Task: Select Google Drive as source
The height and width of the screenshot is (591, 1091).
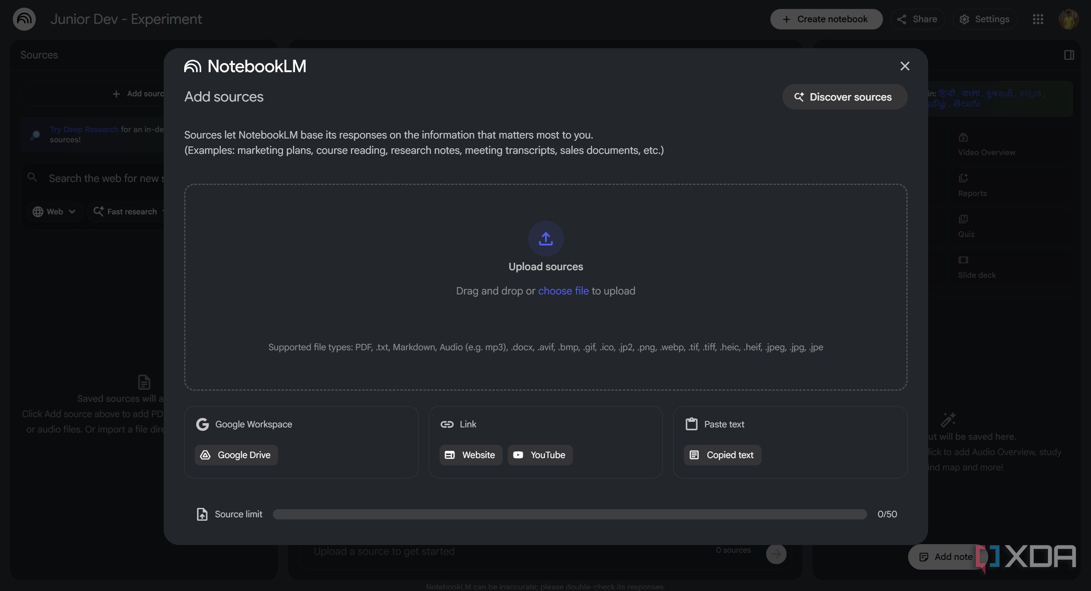Action: (236, 455)
